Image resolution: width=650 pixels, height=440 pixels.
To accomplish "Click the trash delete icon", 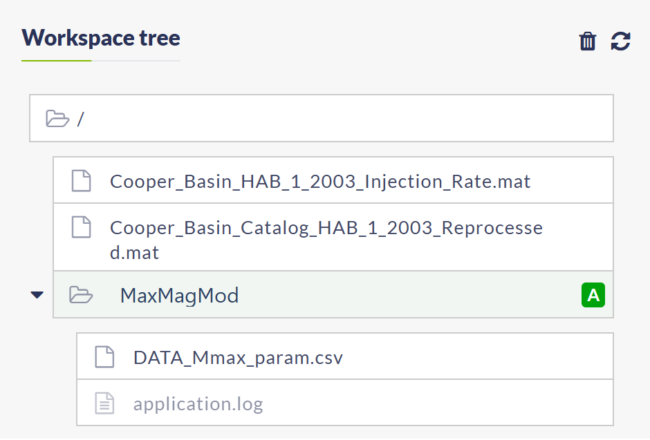I will [x=587, y=41].
